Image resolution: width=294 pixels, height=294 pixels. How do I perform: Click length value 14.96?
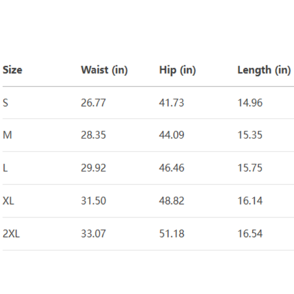250,103
